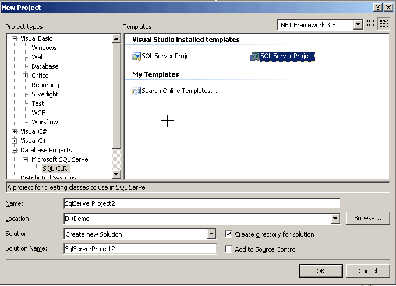This screenshot has width=396, height=286.
Task: Uncheck Create directory for solution
Action: (229, 234)
